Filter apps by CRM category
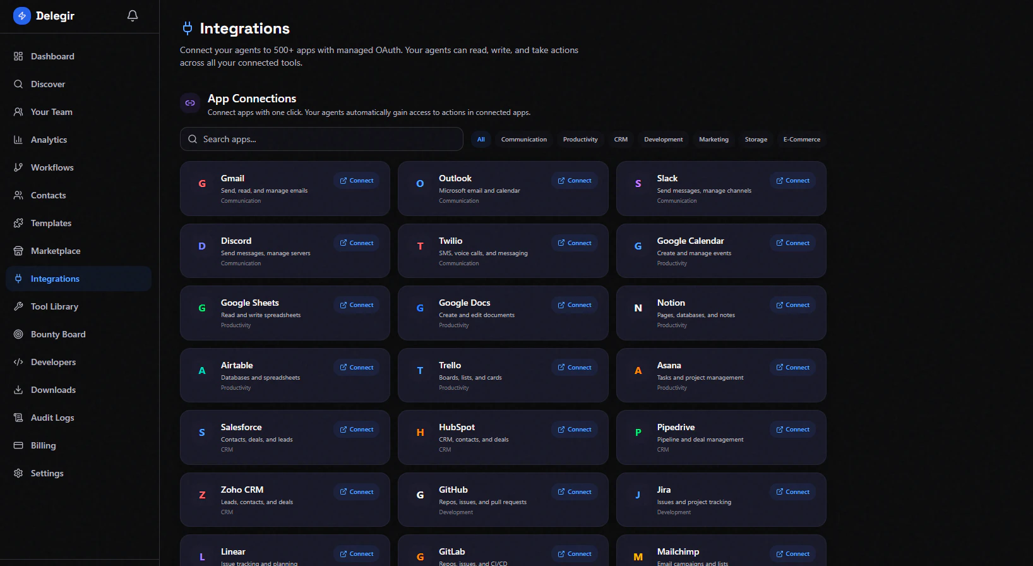Screen dimensions: 1033x566 621,140
